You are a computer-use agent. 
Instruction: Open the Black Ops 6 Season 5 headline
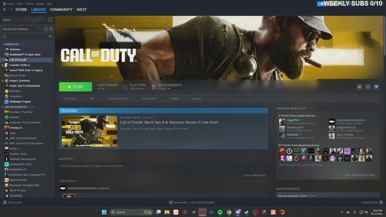[169, 122]
